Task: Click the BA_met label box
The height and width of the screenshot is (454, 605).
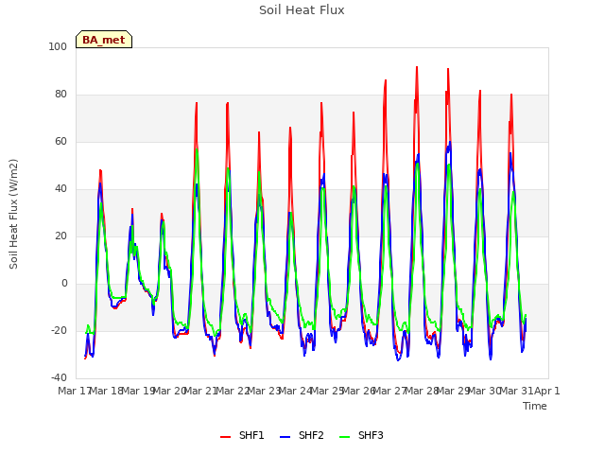Action: [x=104, y=40]
